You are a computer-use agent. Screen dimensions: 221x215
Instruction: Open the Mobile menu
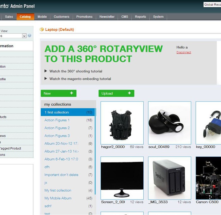pos(42,17)
